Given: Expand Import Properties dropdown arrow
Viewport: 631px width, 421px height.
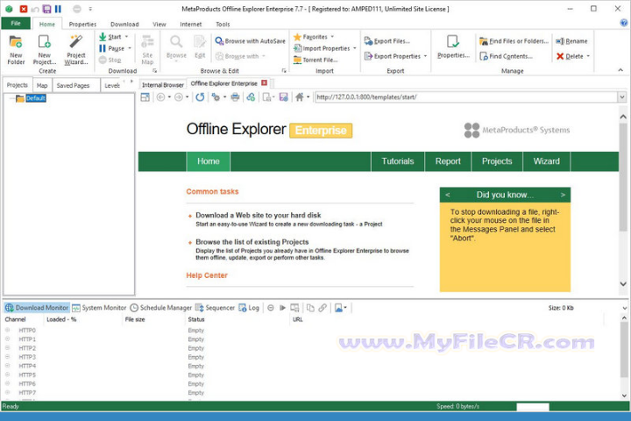Looking at the screenshot, I should [x=355, y=48].
